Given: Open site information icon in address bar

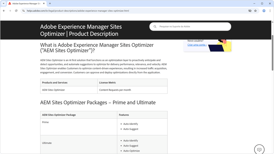Looking at the screenshot, I should [23, 11].
